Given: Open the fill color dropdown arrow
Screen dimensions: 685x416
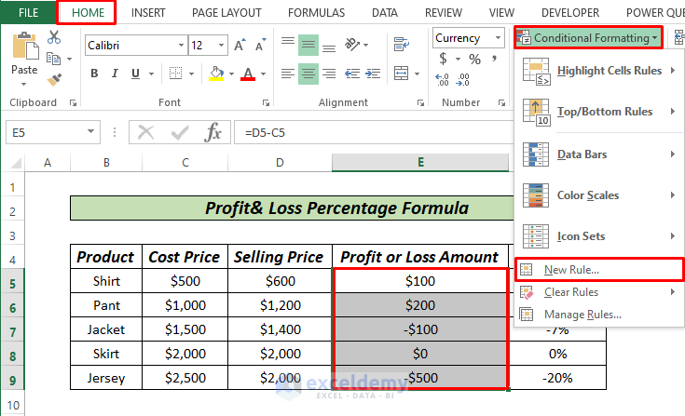Looking at the screenshot, I should coord(231,74).
